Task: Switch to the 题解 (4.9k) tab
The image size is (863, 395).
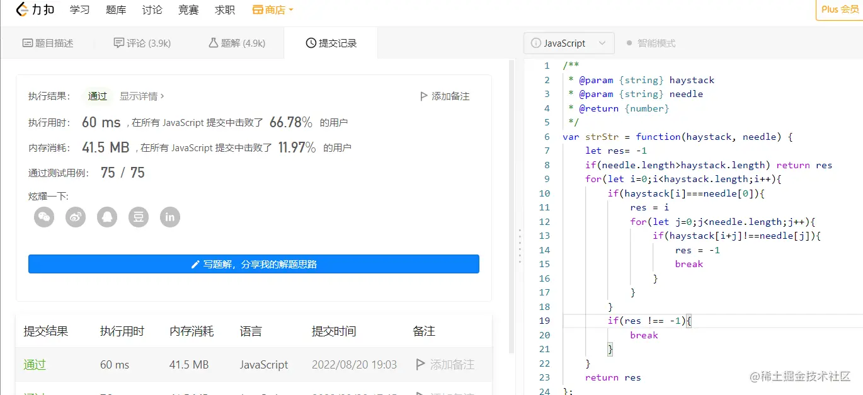Action: 237,43
